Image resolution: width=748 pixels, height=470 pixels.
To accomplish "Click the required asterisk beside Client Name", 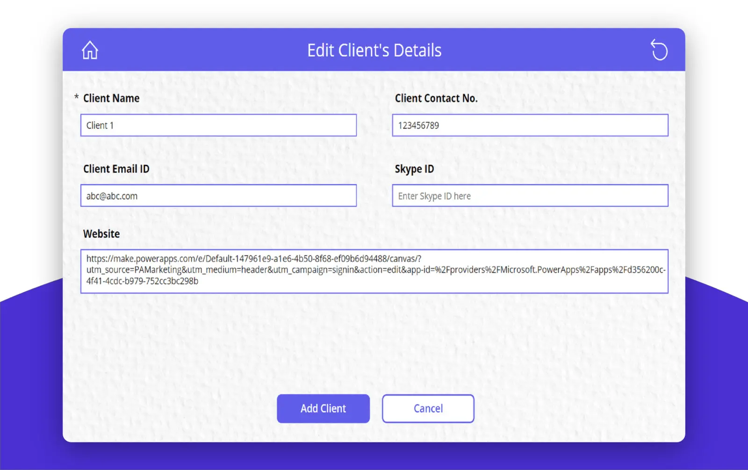I will pyautogui.click(x=77, y=97).
